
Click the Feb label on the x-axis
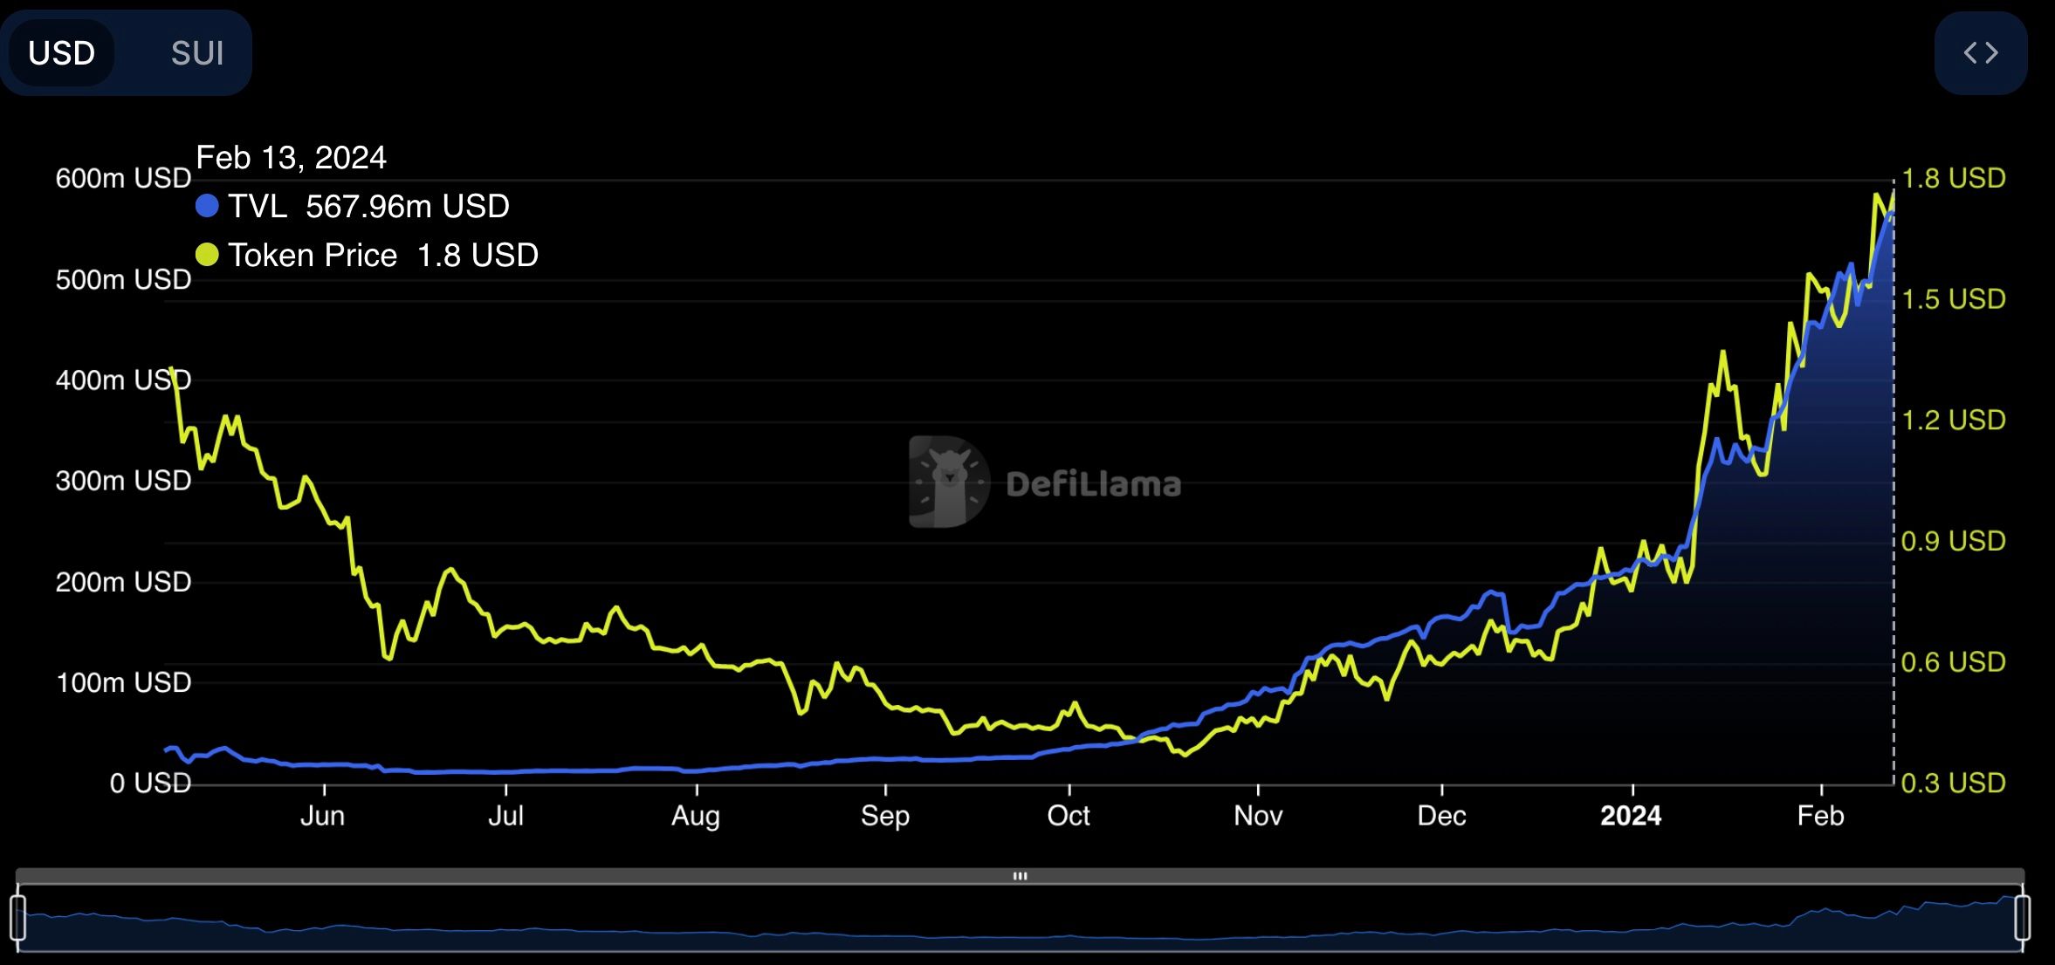1820,816
